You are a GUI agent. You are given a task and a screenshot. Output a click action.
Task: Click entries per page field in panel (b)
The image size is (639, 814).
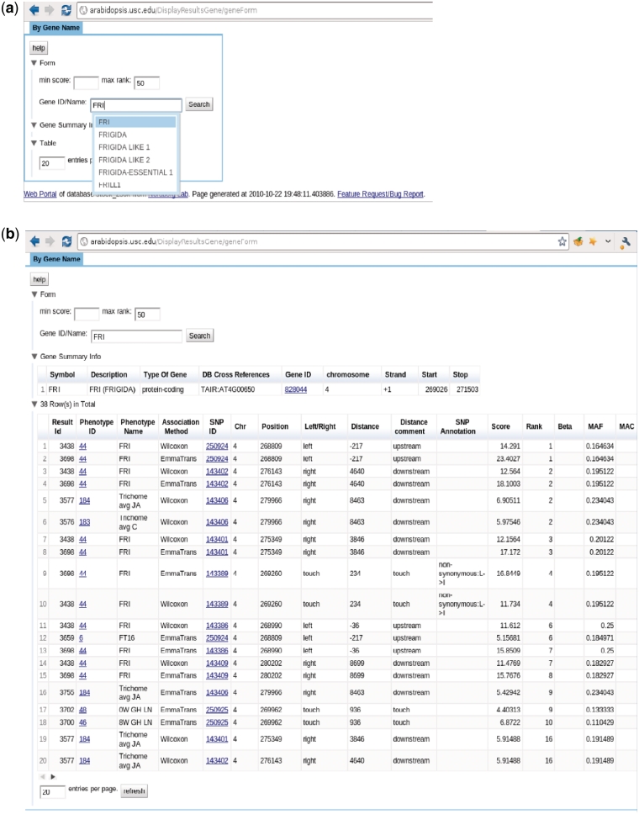[x=53, y=791]
